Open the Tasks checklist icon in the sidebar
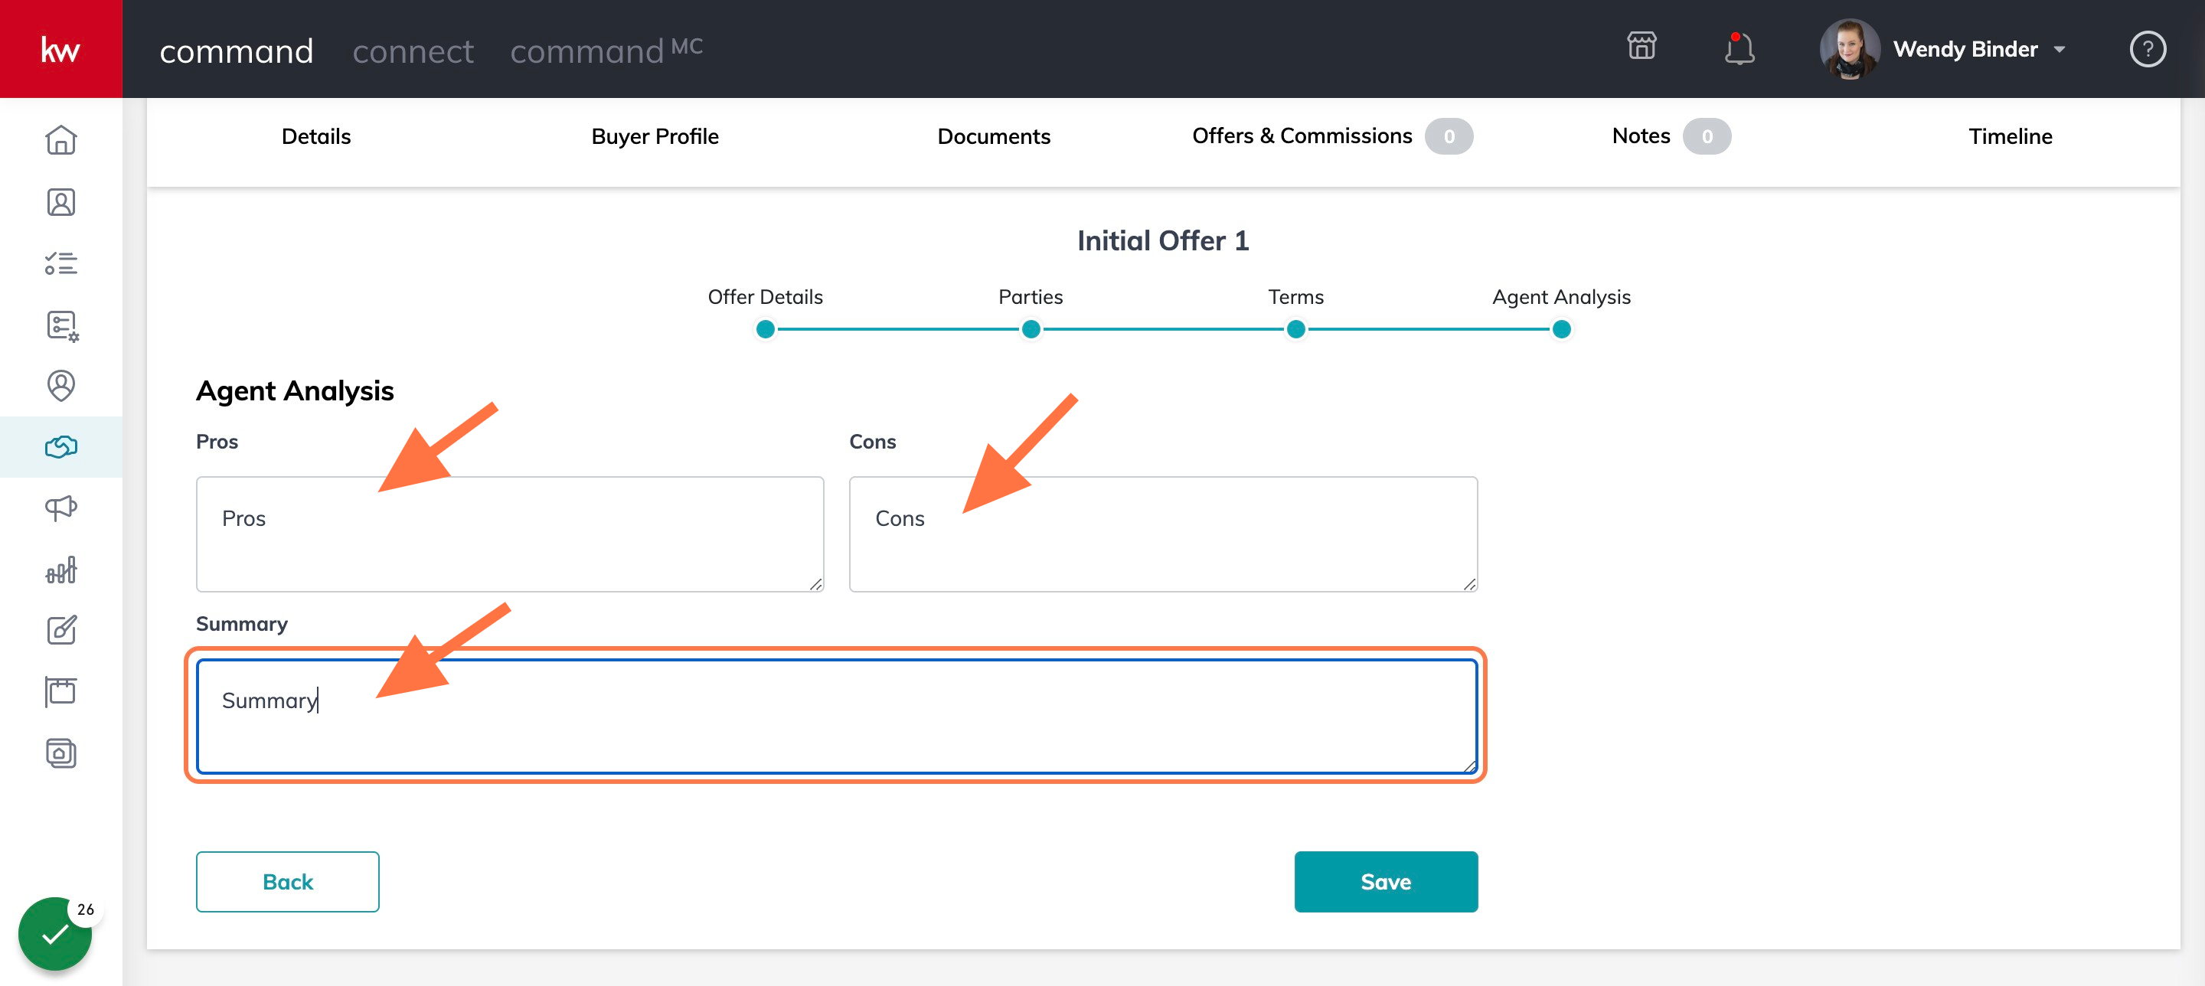The image size is (2205, 986). tap(60, 263)
